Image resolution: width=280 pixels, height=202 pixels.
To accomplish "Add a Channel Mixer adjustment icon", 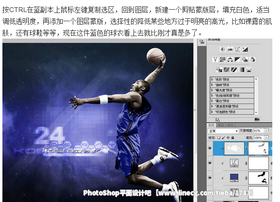I will point(253,59).
